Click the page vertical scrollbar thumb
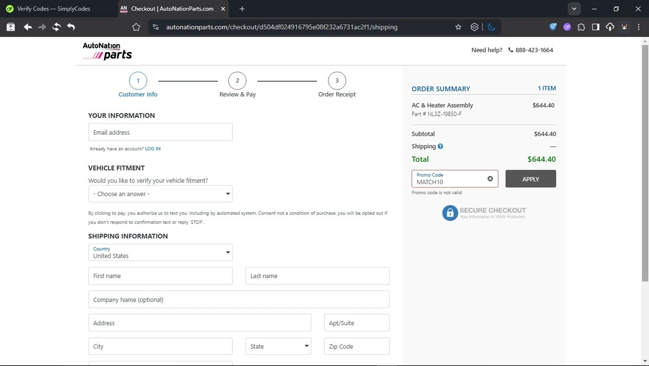 (x=645, y=163)
